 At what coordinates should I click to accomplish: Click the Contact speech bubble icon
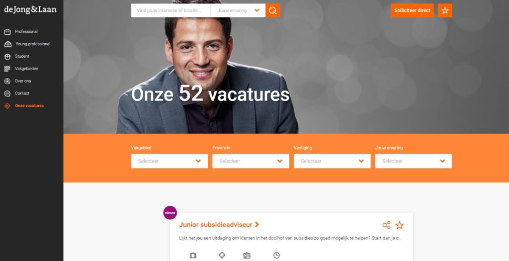(7, 93)
